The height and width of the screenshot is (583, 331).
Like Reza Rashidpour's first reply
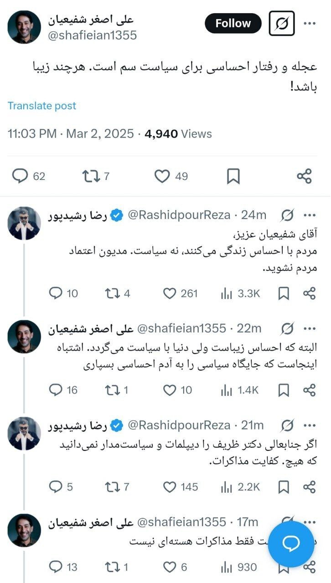[x=169, y=294]
